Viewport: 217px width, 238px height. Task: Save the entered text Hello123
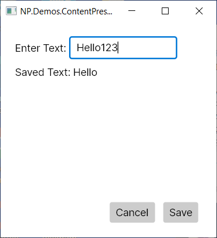181,212
